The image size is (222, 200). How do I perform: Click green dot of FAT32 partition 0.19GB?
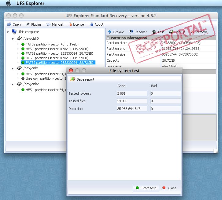(x=23, y=44)
